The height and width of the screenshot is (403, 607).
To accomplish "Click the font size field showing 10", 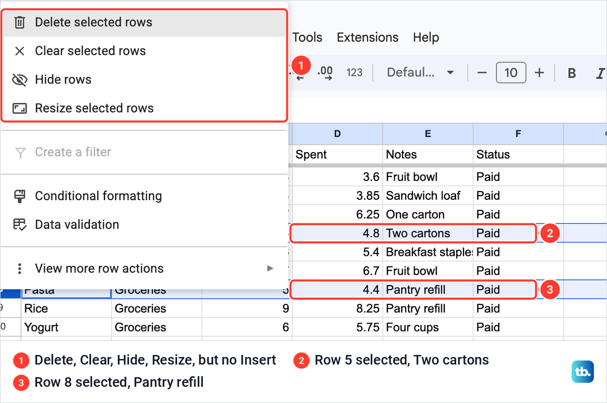I will 511,73.
